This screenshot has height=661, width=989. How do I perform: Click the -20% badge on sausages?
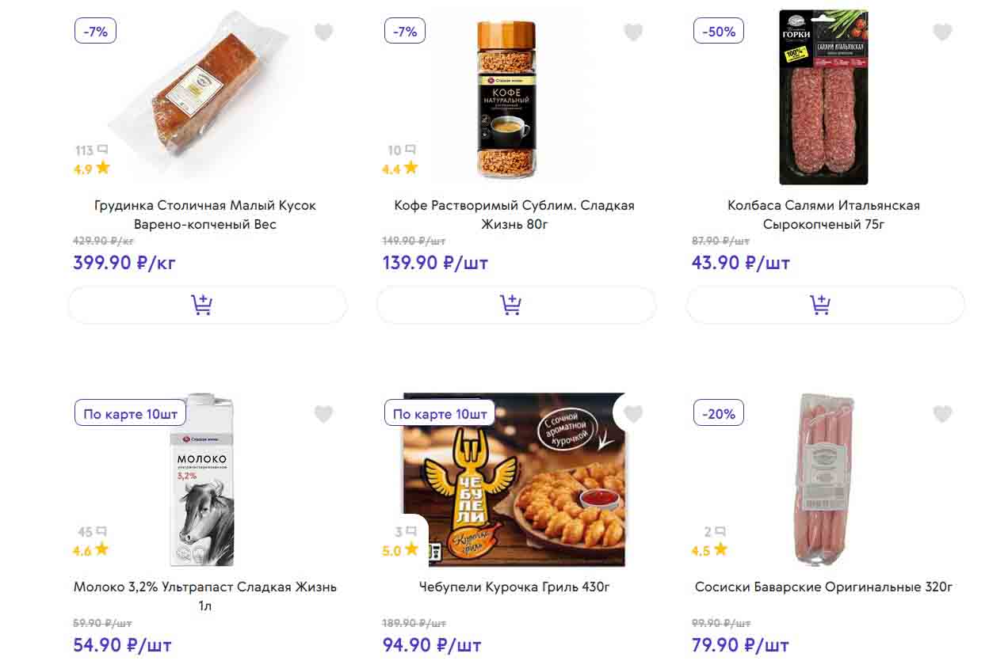pos(719,413)
